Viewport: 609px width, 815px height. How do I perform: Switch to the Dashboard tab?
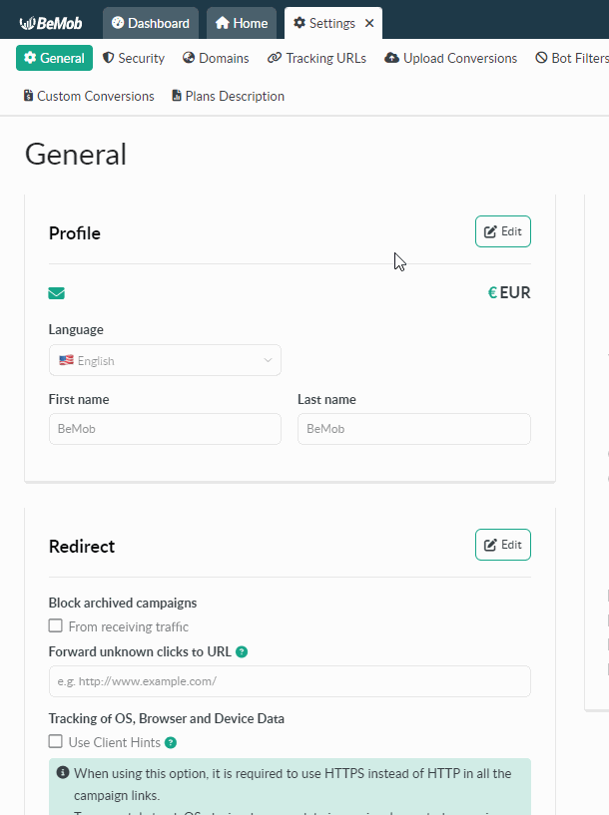pyautogui.click(x=151, y=23)
